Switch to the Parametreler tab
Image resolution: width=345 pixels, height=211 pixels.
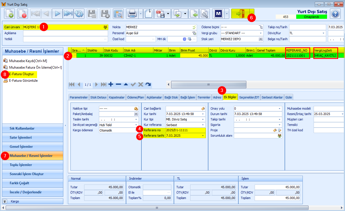79,97
